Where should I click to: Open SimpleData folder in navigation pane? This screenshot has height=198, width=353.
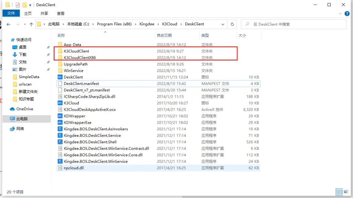[x=29, y=77]
